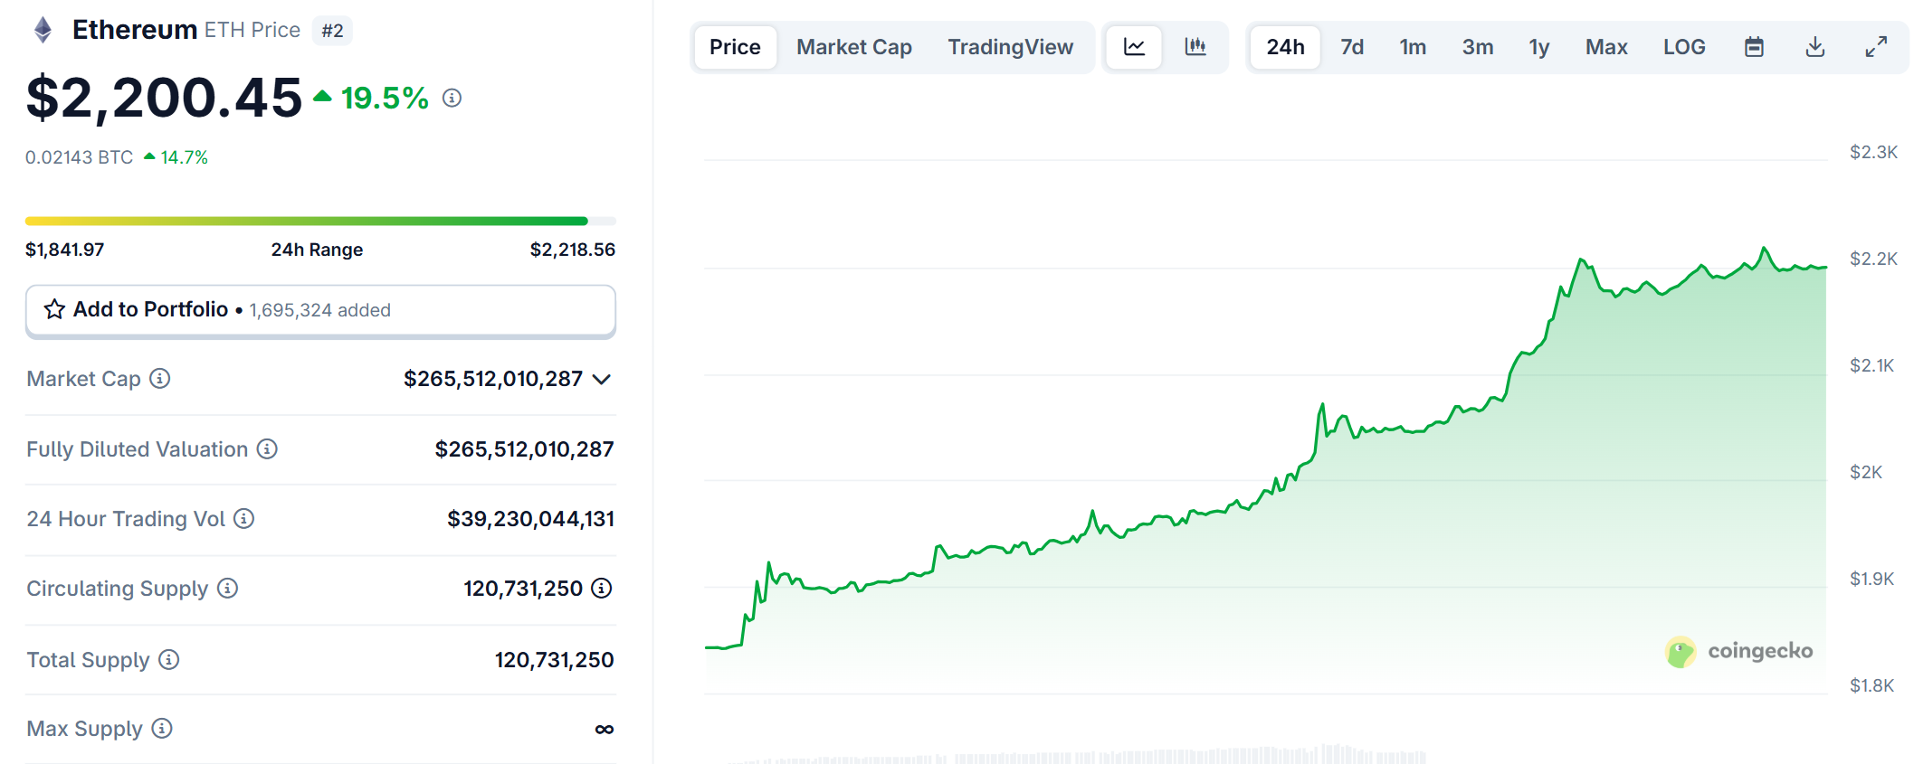
Task: Click info icon right of 120,731,250 circulating value
Action: (602, 588)
